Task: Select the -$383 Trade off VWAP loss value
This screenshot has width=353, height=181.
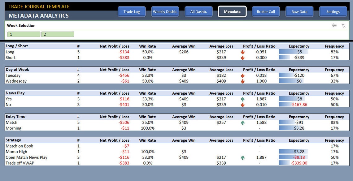Action: tap(124, 163)
